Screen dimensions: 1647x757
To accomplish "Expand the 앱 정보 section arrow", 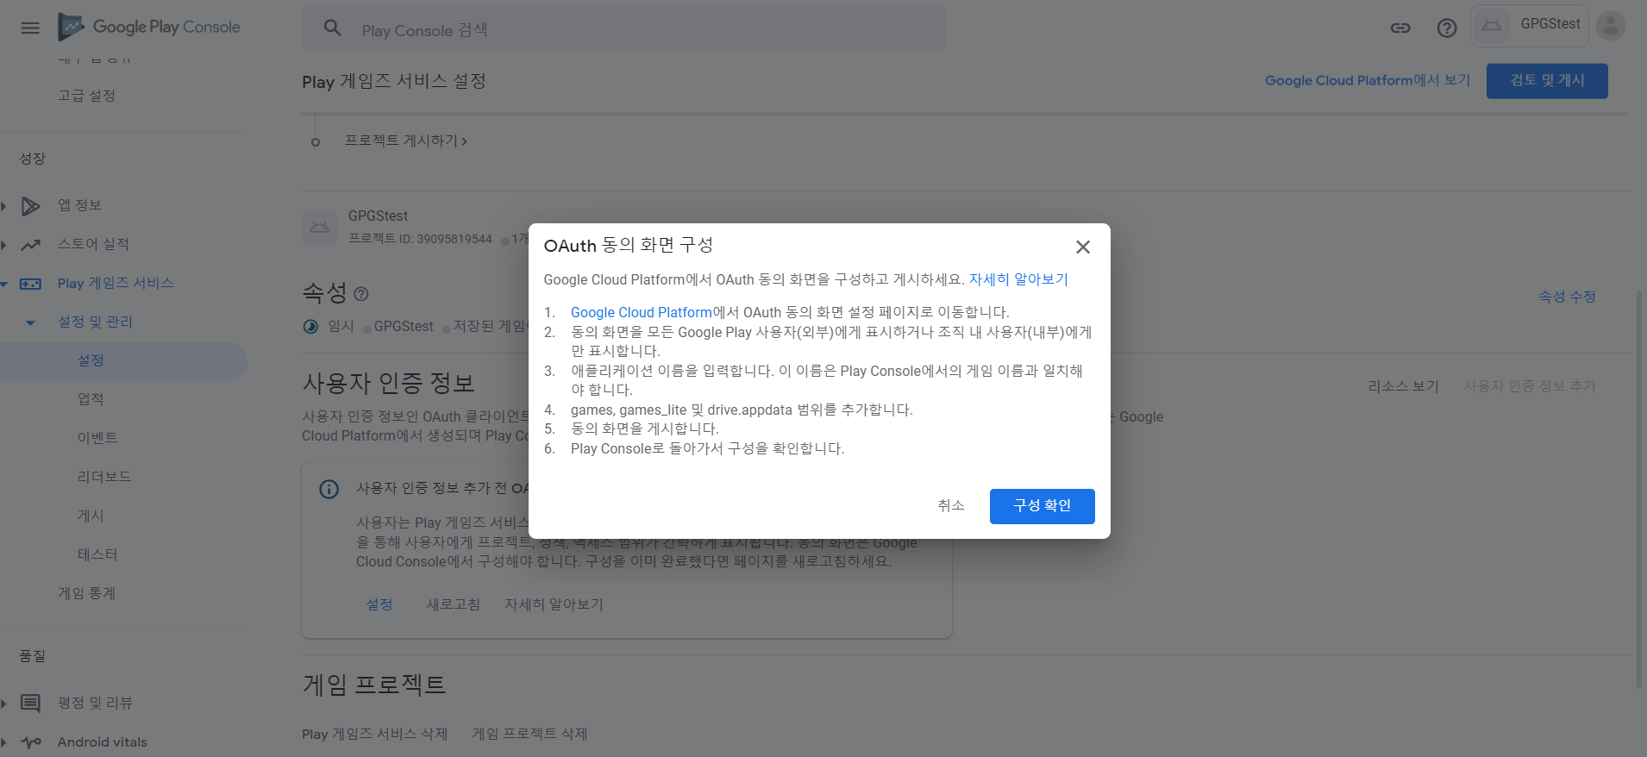I will coord(3,206).
